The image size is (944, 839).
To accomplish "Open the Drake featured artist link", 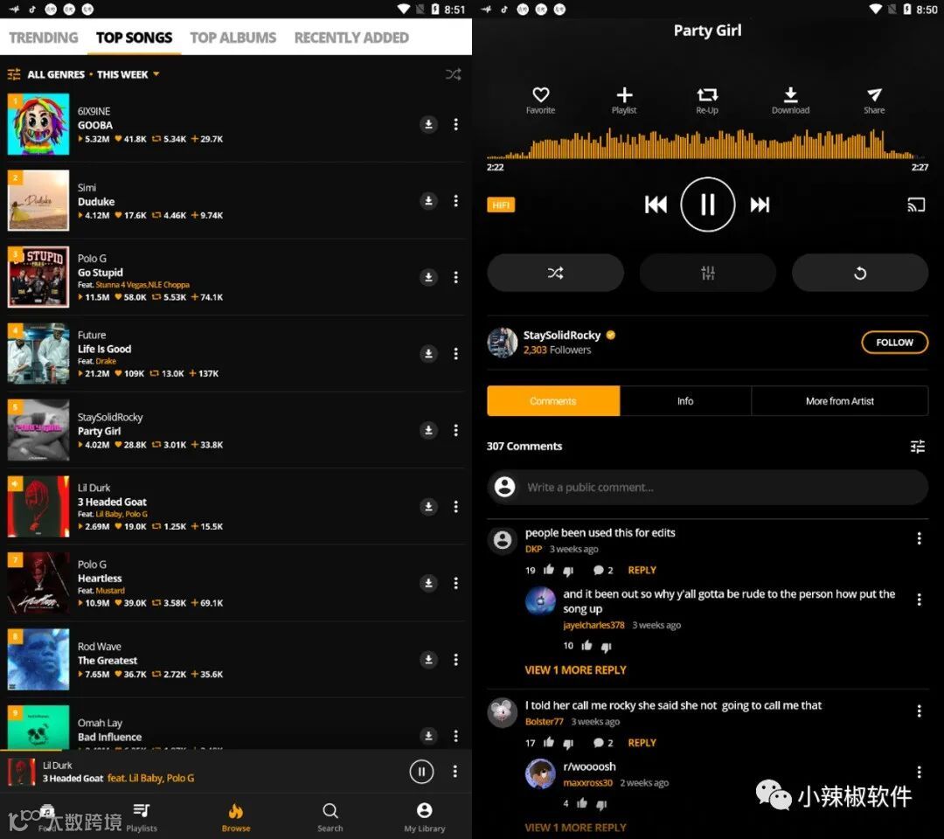I will pos(106,361).
